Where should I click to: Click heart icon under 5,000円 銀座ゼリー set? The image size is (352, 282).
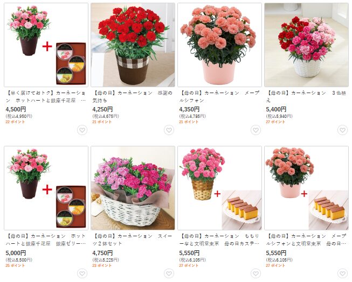(82, 273)
